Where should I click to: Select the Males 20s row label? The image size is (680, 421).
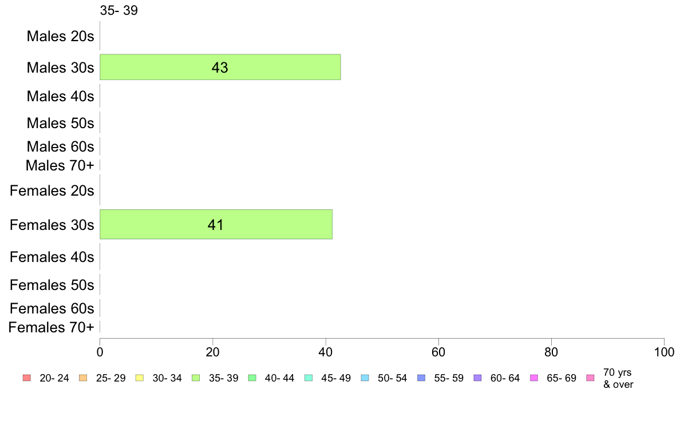tap(60, 36)
